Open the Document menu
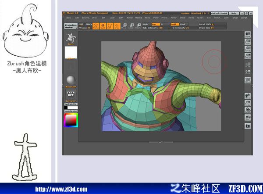The height and width of the screenshot is (194, 263). 85,18
